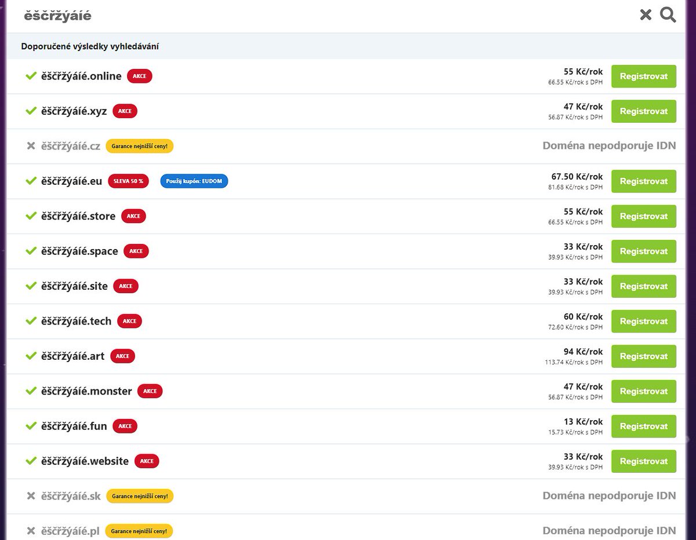Click the 60 Kč/rok price

tap(583, 317)
